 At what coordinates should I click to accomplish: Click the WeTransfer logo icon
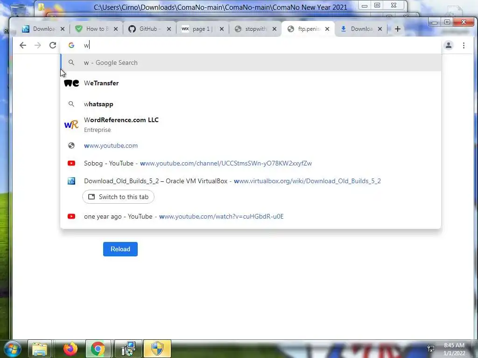[71, 83]
